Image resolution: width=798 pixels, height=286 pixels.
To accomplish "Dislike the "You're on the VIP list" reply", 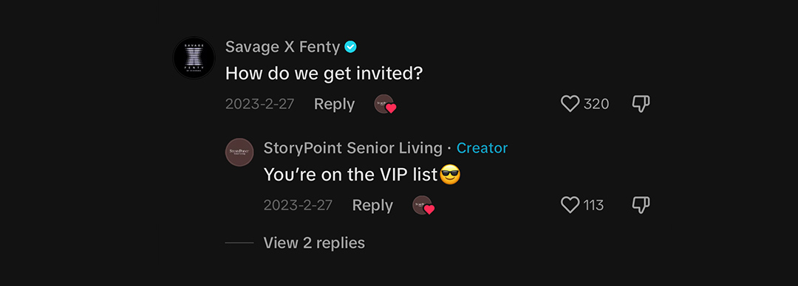I will [641, 205].
